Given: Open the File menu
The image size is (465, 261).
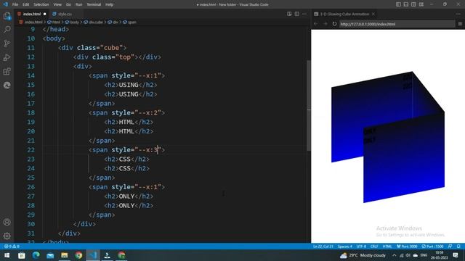Looking at the screenshot, I should [x=15, y=4].
